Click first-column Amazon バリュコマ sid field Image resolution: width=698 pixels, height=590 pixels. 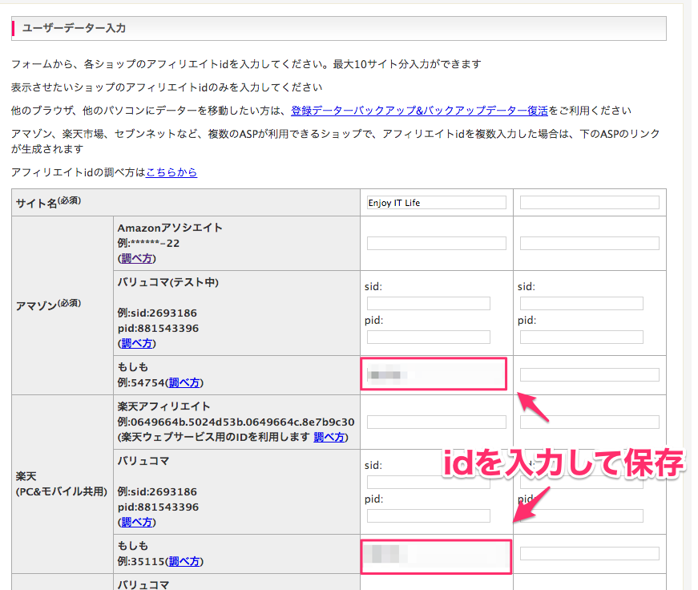pos(428,303)
